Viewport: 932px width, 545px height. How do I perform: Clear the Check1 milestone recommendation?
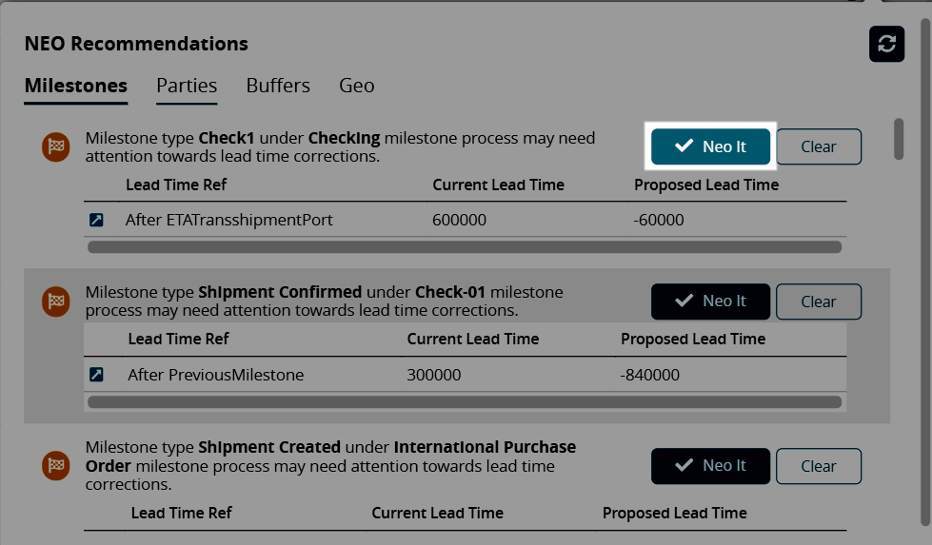(x=819, y=146)
